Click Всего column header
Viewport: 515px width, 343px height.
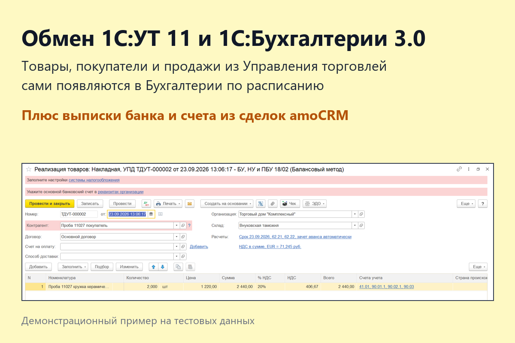click(x=339, y=278)
